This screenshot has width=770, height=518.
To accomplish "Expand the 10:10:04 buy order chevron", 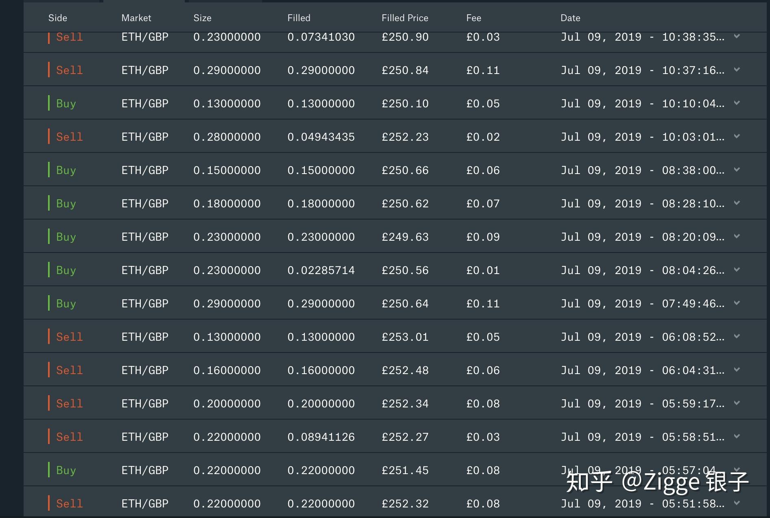I will coord(737,103).
